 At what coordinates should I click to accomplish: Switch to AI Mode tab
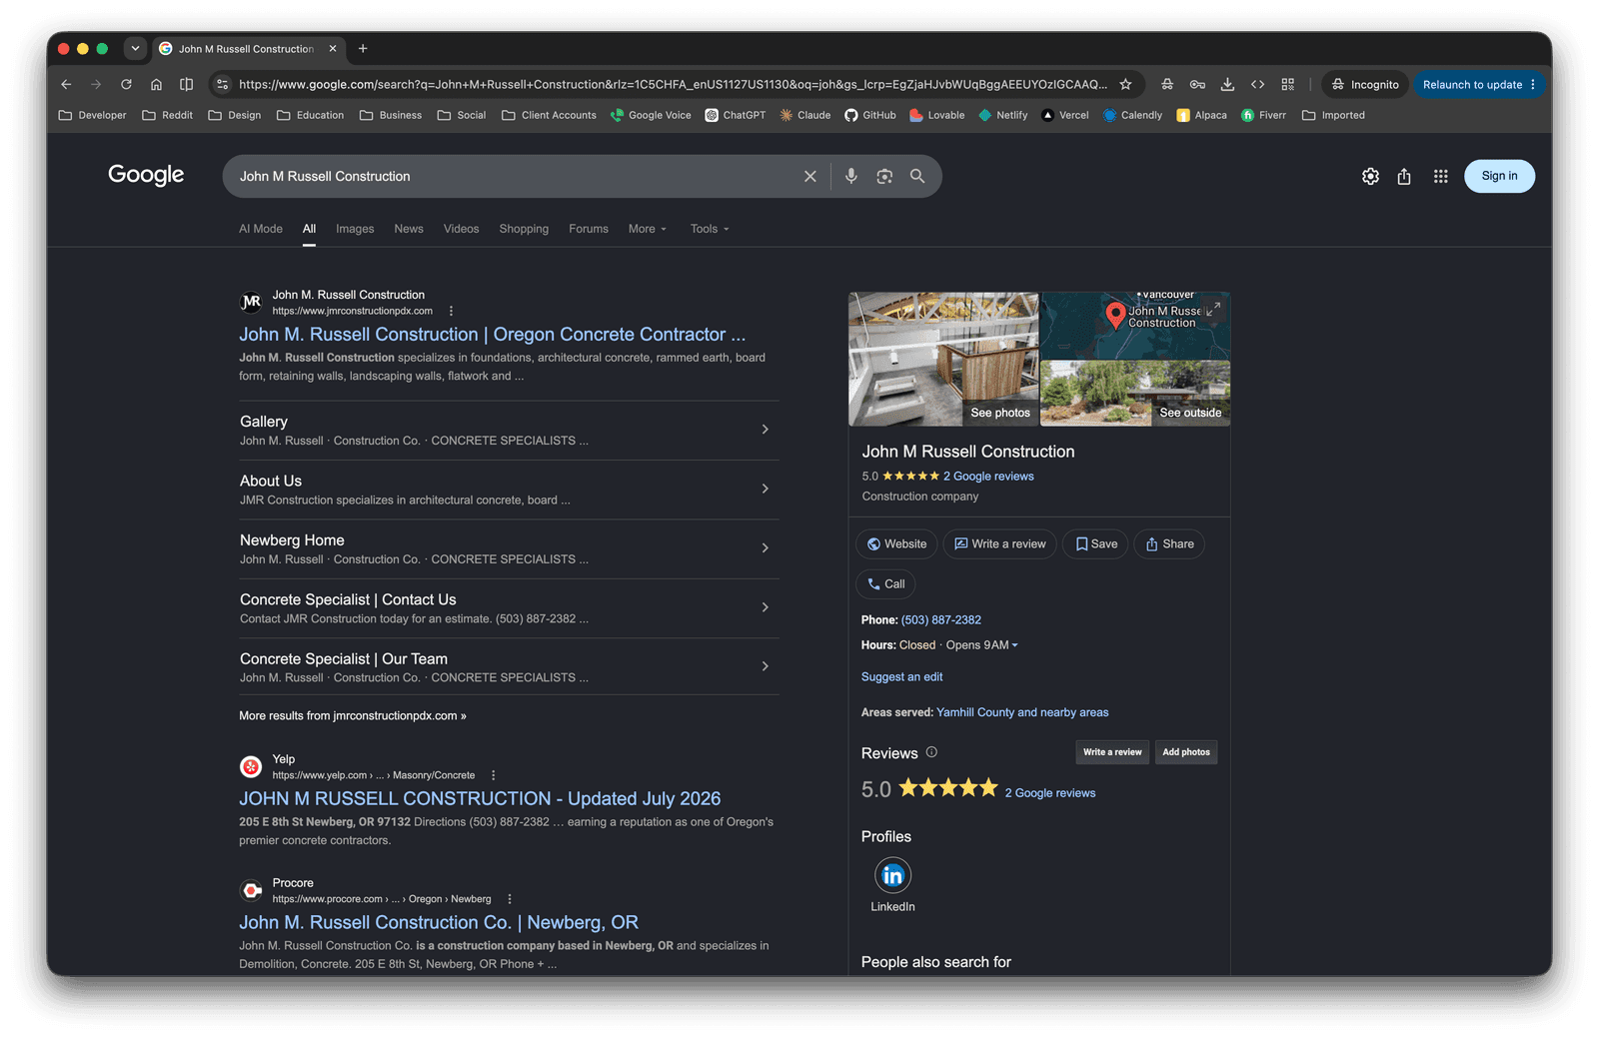coord(261,230)
